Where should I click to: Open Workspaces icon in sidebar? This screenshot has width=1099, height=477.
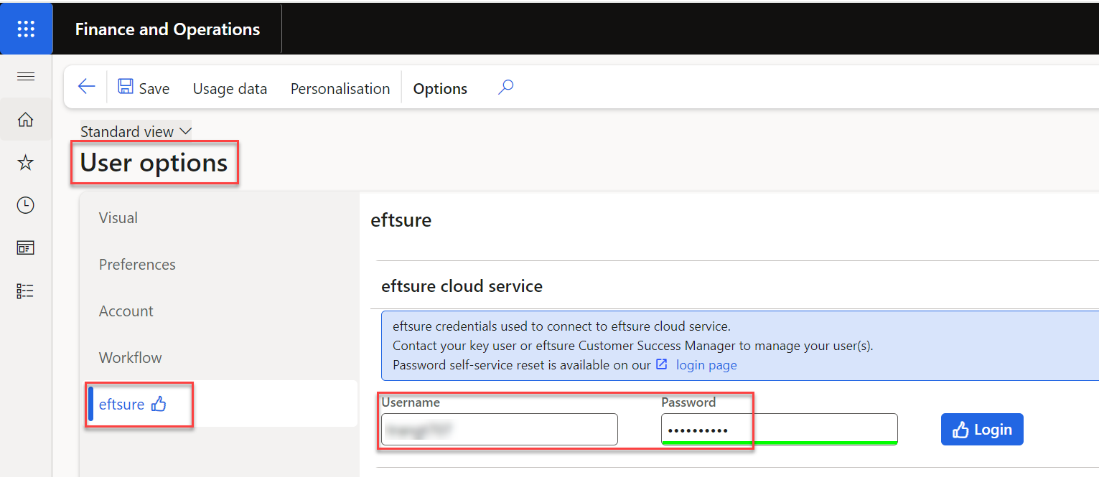pyautogui.click(x=26, y=248)
